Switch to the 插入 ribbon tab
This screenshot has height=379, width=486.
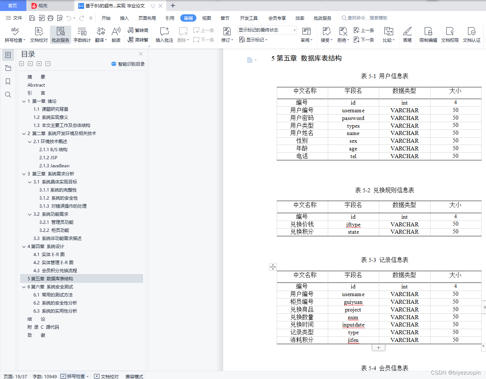[x=124, y=18]
